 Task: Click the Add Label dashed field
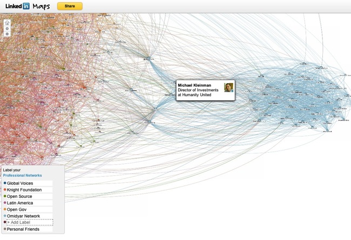30,222
